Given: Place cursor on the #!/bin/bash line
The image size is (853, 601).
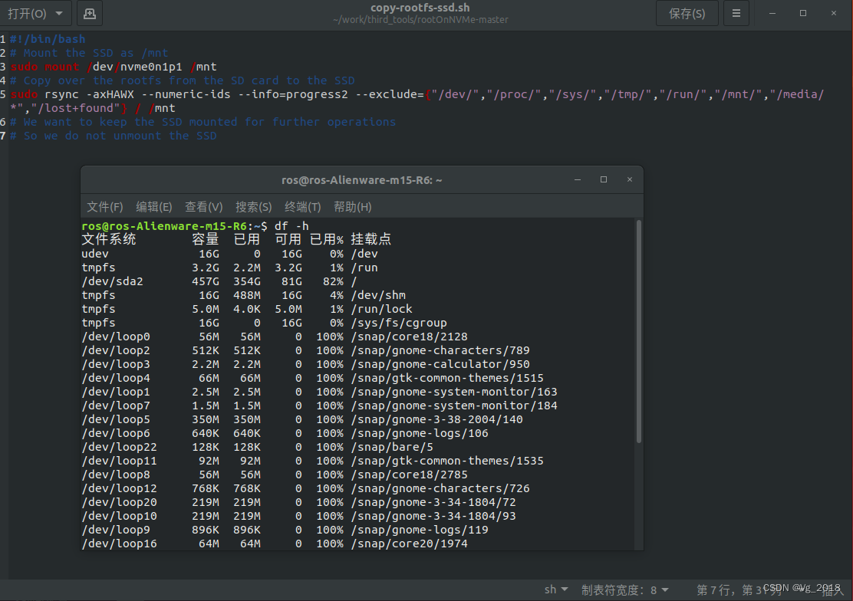Looking at the screenshot, I should 46,38.
